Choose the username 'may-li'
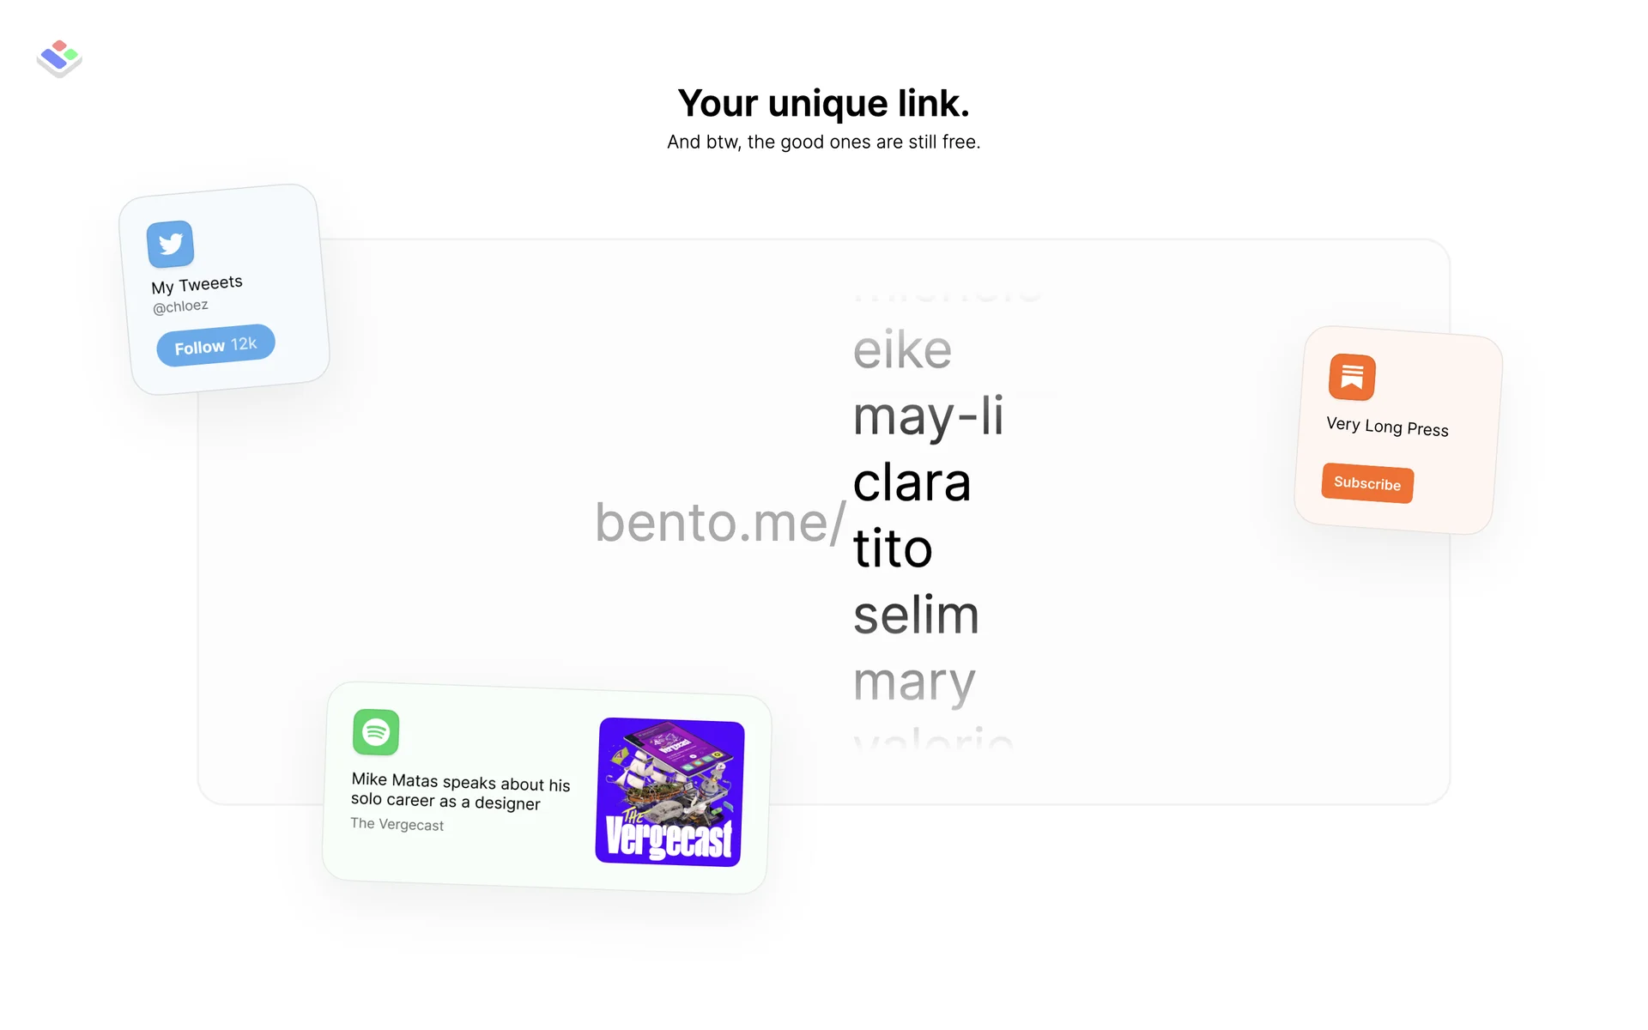This screenshot has width=1648, height=1030. point(928,416)
